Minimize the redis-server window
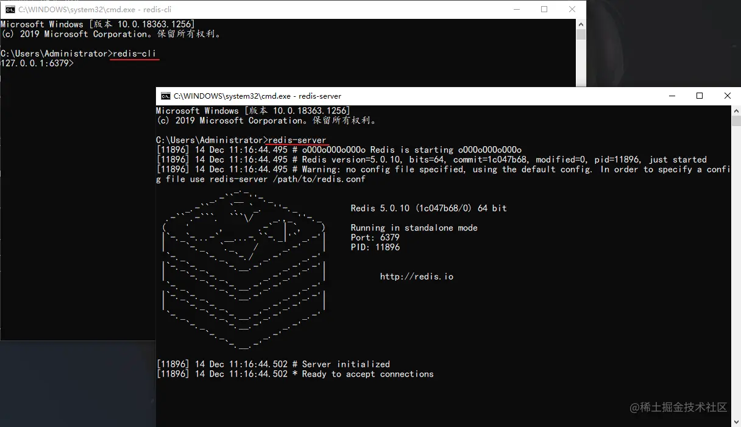This screenshot has height=427, width=741. pyautogui.click(x=672, y=96)
